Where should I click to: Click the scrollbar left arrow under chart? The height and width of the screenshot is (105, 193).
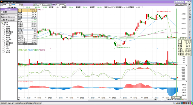pos(19,99)
